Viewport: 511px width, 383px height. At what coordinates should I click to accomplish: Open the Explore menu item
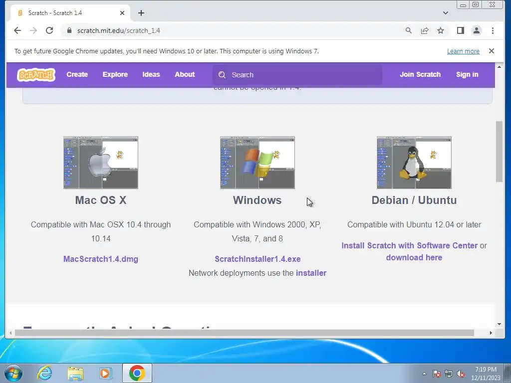pyautogui.click(x=115, y=75)
